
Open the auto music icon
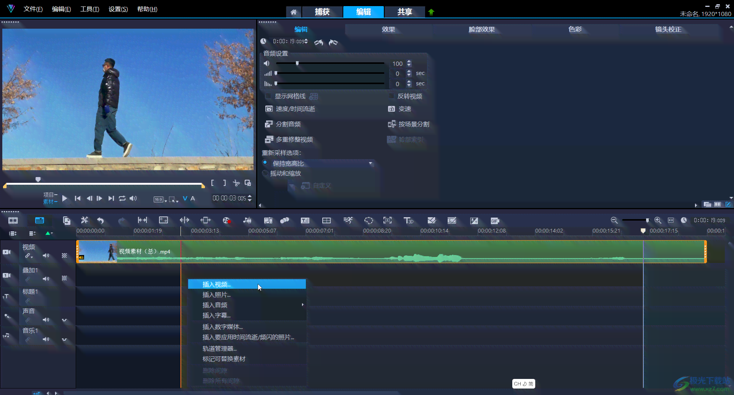[268, 221]
